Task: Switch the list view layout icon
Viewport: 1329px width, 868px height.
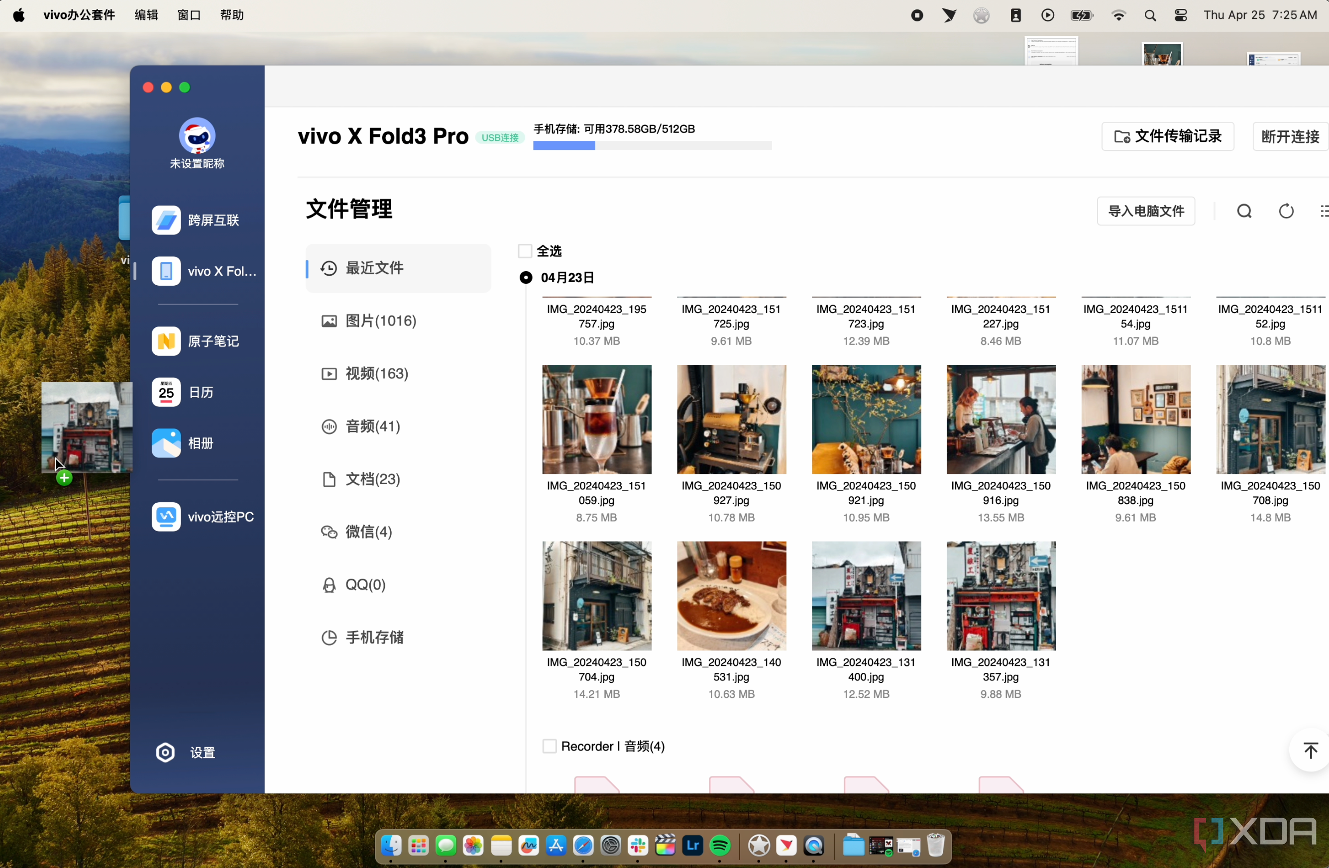Action: (1324, 211)
